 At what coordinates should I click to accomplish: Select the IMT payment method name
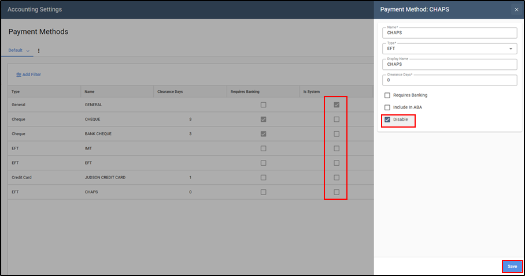[x=88, y=148]
